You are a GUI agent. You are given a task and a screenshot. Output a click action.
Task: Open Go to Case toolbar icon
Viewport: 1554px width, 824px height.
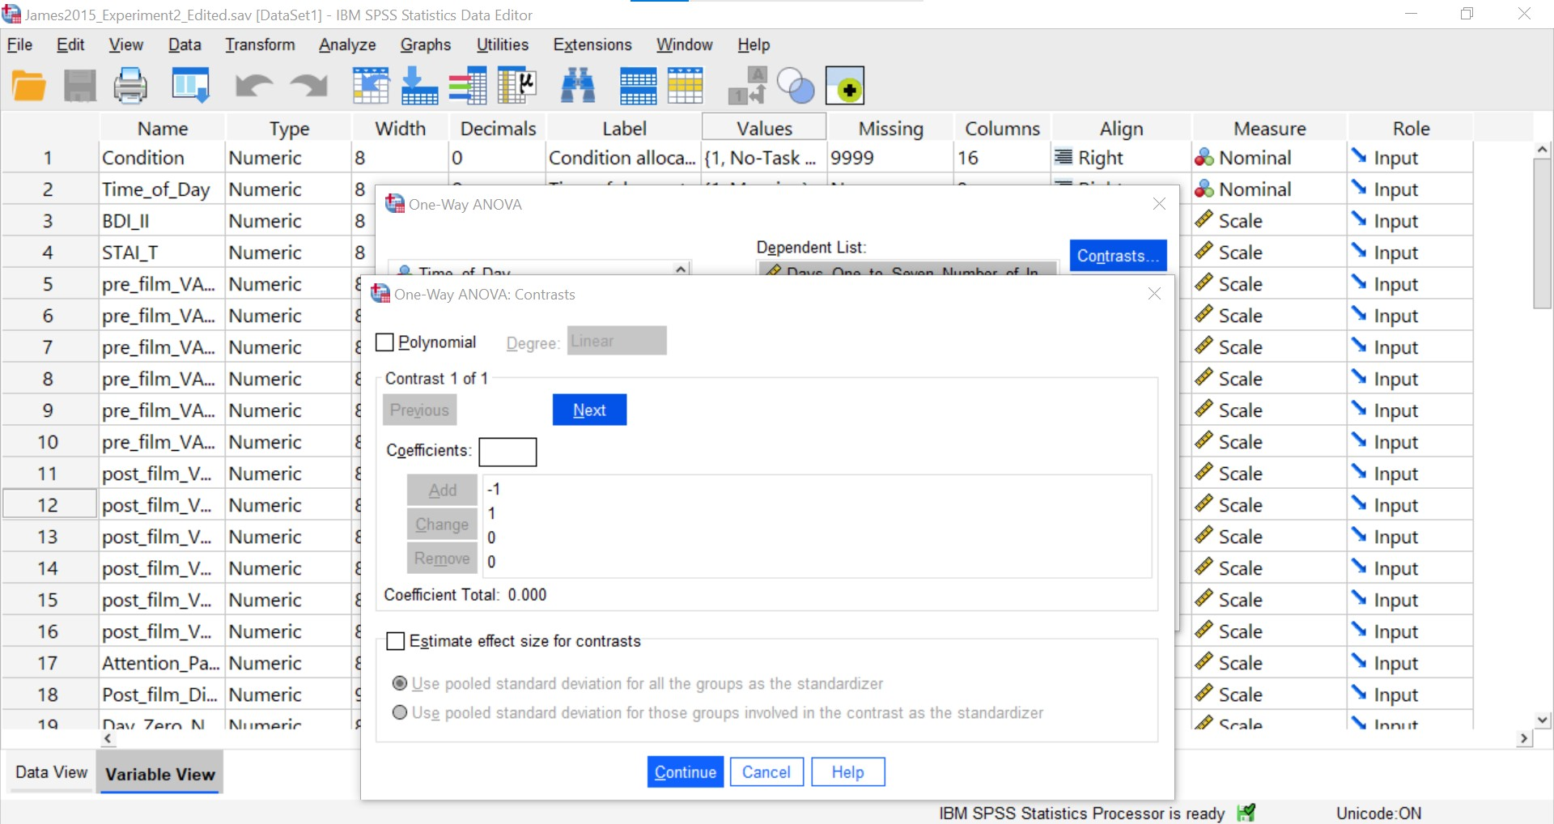371,86
